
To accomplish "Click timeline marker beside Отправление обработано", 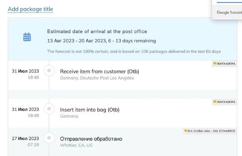I will 49,138.
